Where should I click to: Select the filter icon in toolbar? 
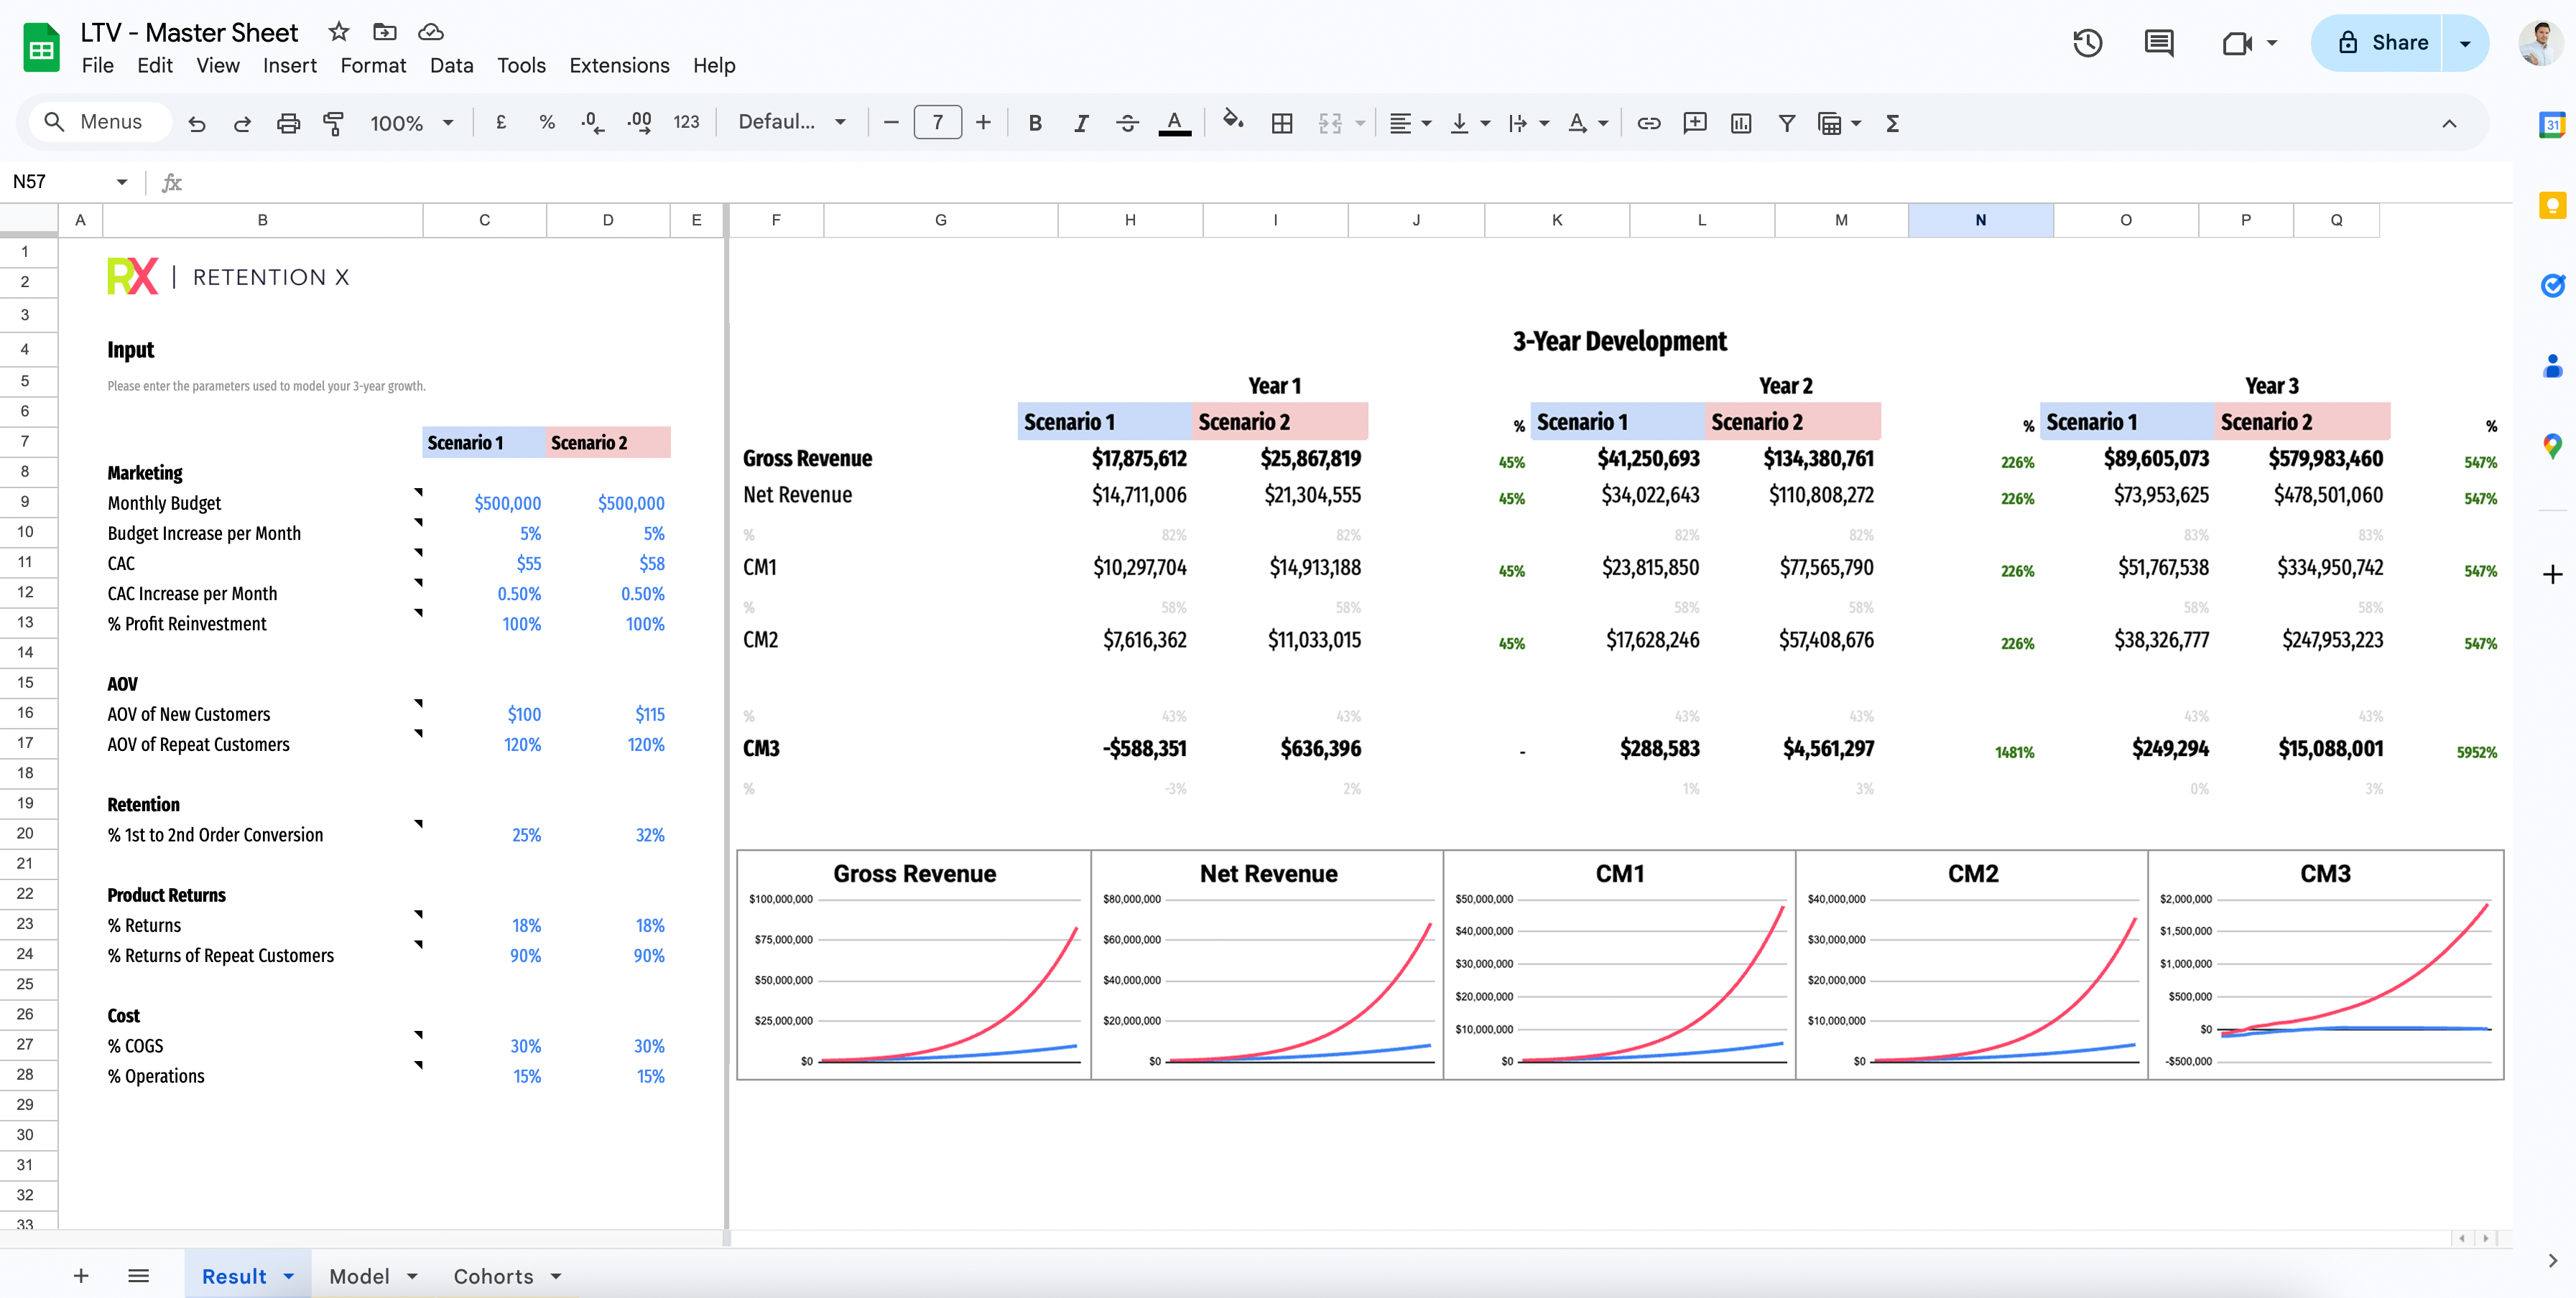[x=1787, y=123]
